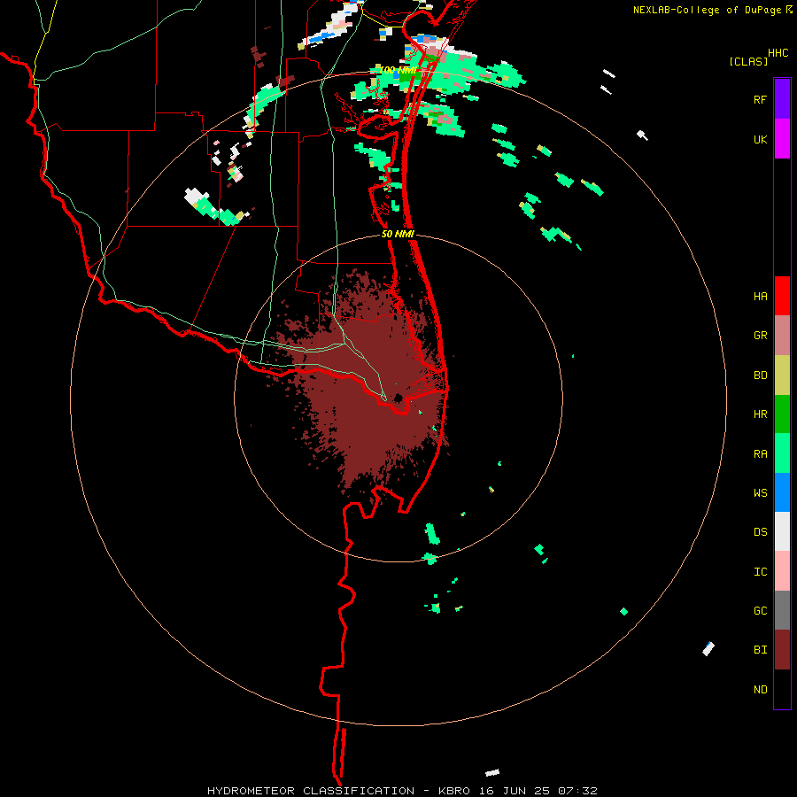Click the BD yellow legend swatch

pos(782,375)
